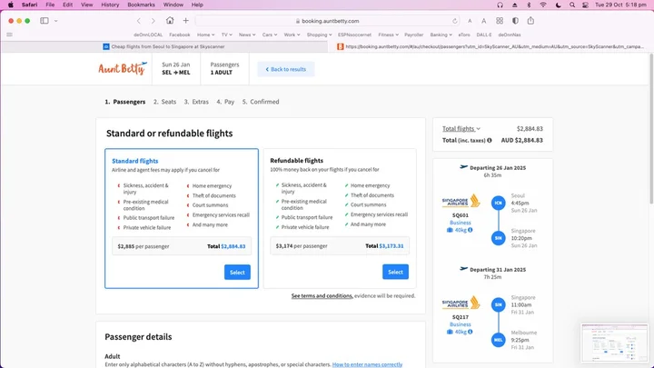654x368 pixels.
Task: Click the Back to results button
Action: pyautogui.click(x=285, y=69)
